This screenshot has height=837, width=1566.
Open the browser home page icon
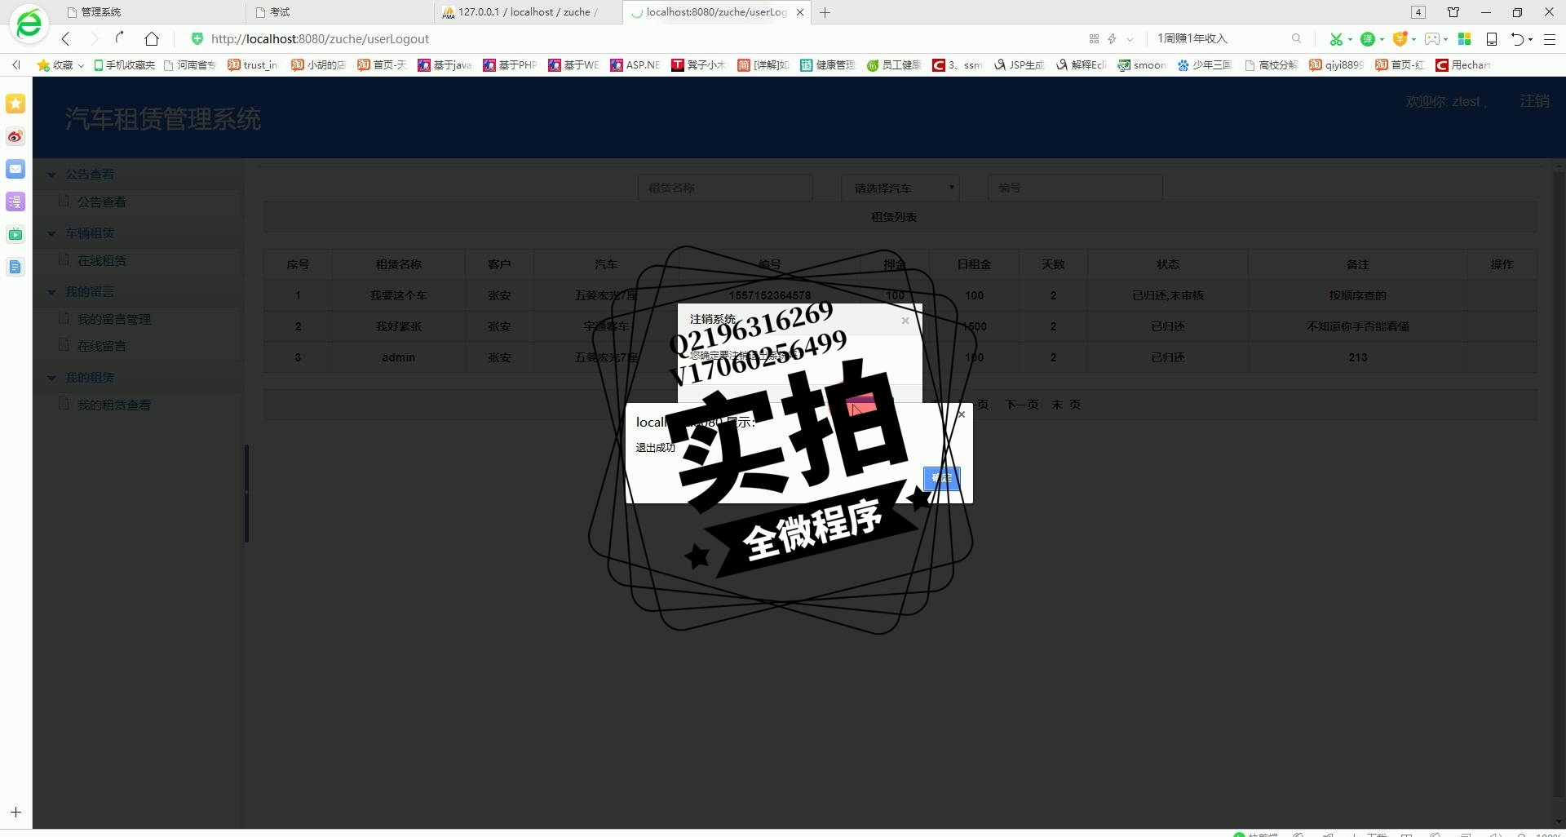152,38
